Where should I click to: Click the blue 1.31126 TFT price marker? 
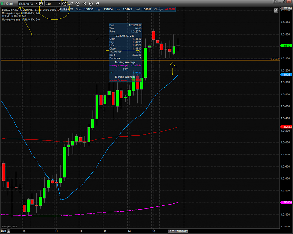pyautogui.click(x=286, y=75)
